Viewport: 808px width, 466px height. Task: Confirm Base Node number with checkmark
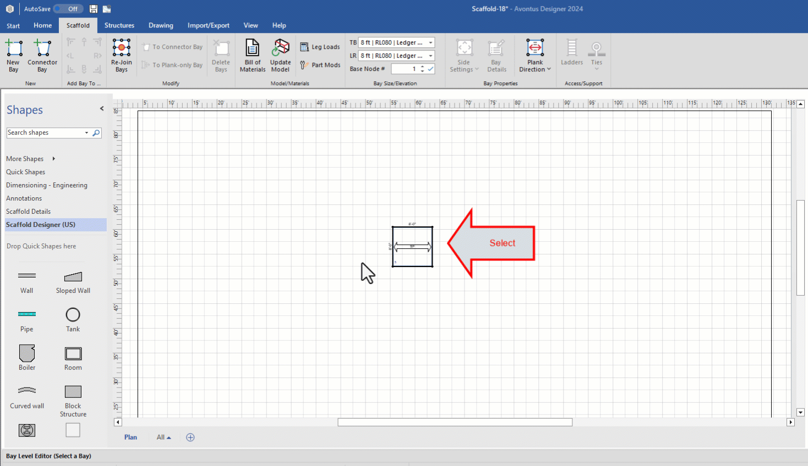(x=430, y=69)
